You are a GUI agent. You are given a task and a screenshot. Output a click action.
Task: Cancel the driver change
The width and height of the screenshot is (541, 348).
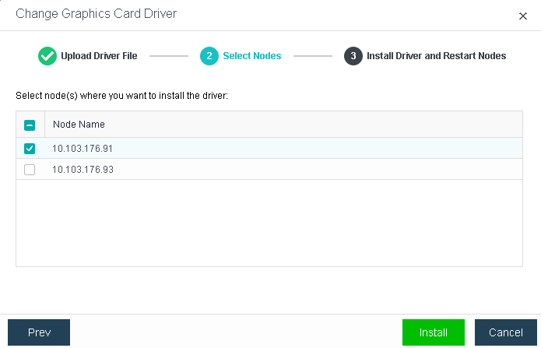pyautogui.click(x=505, y=332)
